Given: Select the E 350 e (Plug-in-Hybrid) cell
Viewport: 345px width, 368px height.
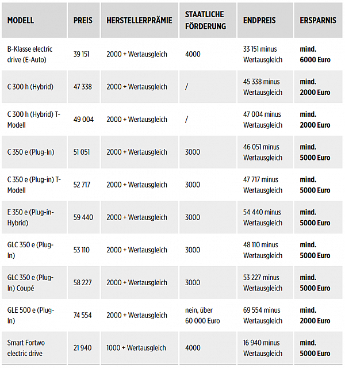Looking at the screenshot, I should 30,217.
